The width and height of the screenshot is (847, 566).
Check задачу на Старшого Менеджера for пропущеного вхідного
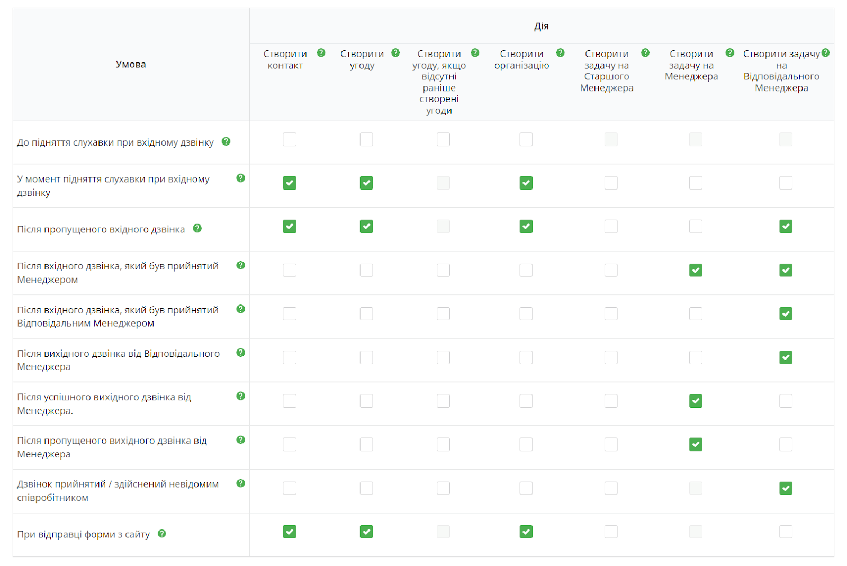611,227
